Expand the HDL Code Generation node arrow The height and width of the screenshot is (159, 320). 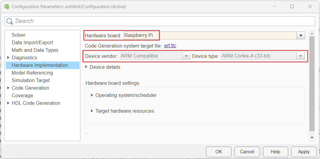(8, 103)
